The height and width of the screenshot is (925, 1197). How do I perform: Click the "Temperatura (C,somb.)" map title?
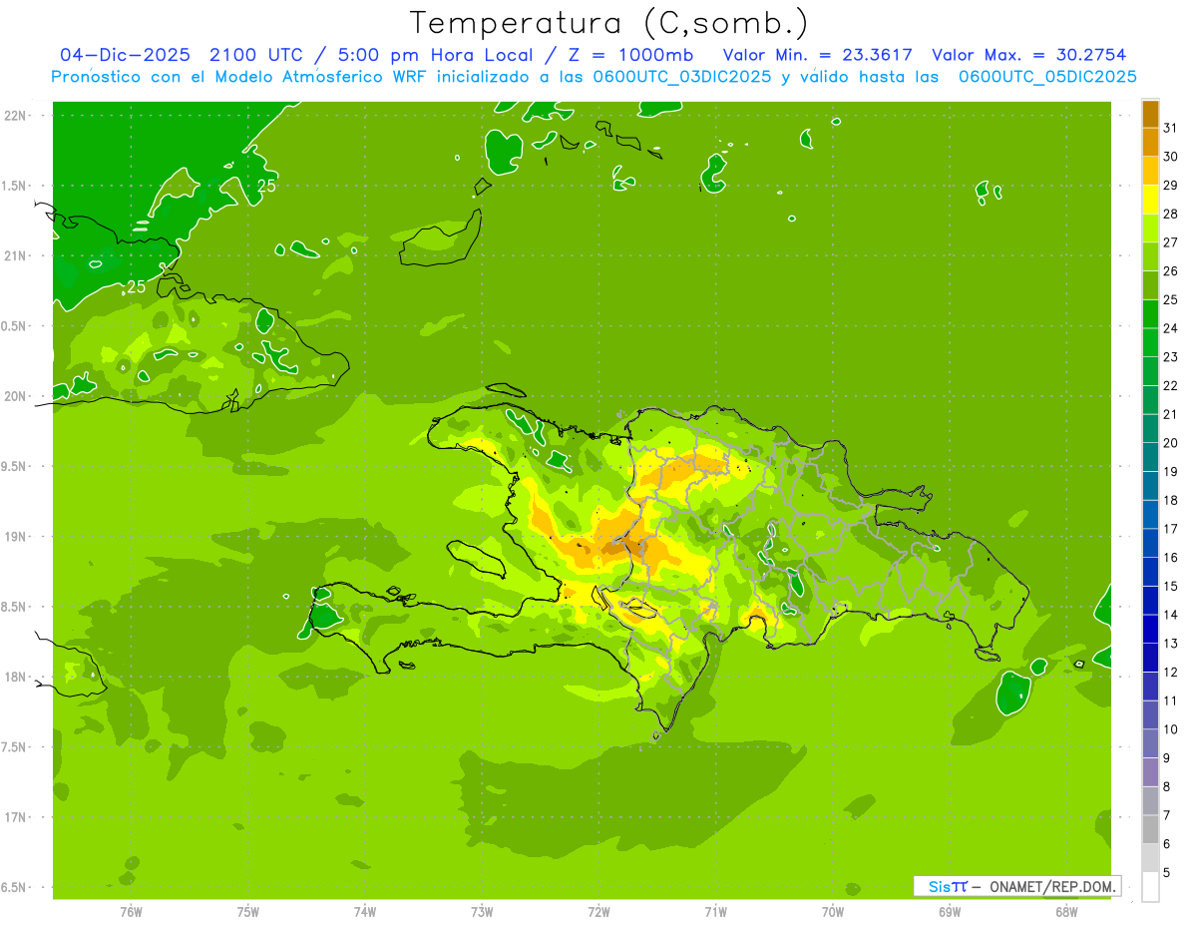[x=608, y=23]
